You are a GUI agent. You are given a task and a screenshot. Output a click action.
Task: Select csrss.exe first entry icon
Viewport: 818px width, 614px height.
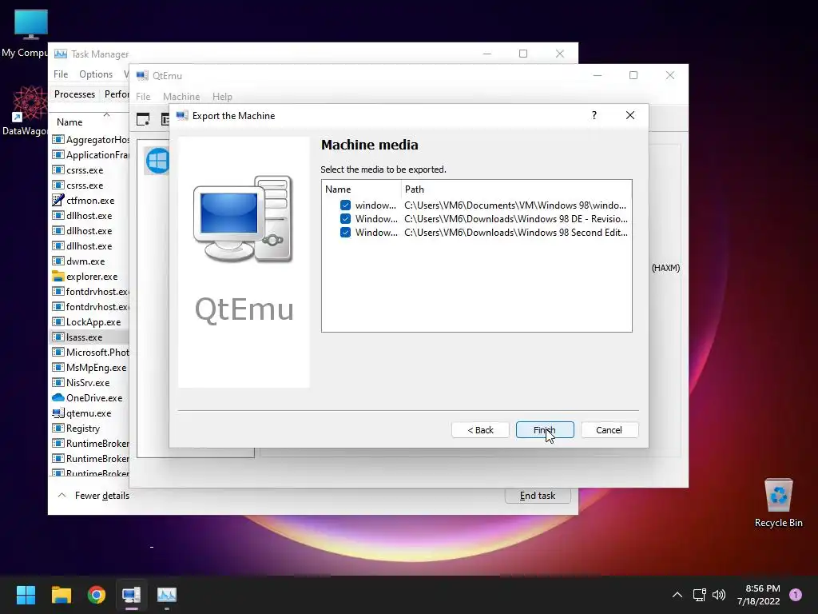(58, 170)
